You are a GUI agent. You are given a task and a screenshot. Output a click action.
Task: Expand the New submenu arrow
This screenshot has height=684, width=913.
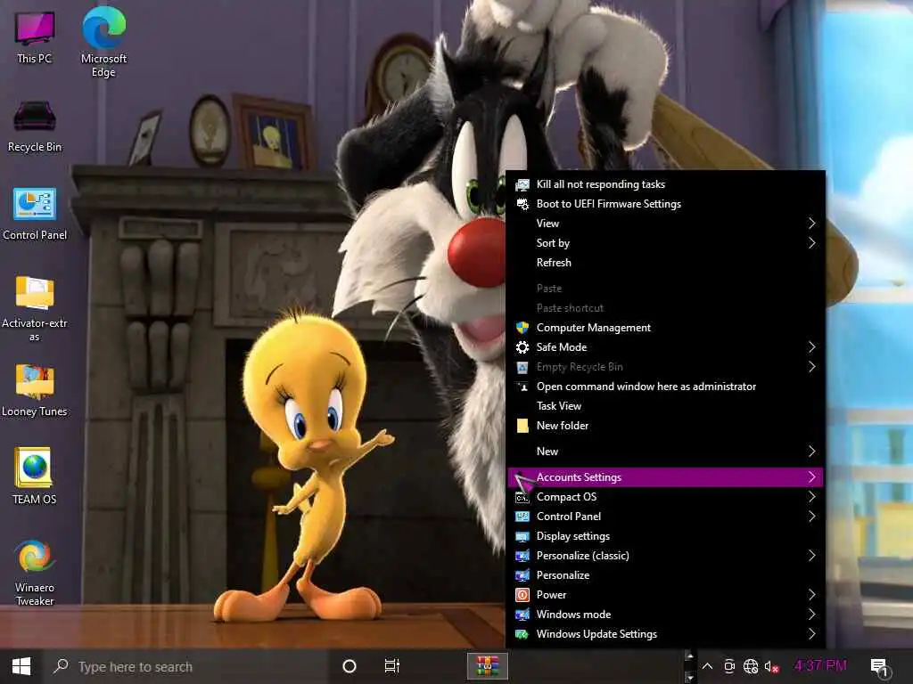(x=811, y=452)
